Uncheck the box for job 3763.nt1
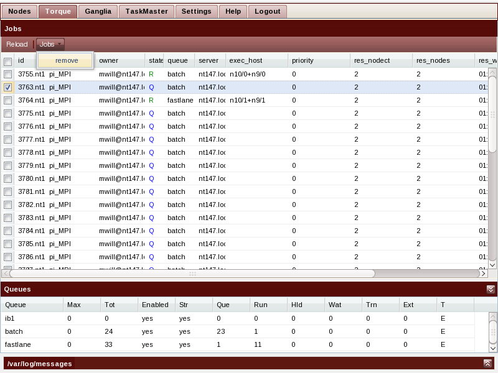Image resolution: width=498 pixels, height=373 pixels. pos(8,87)
